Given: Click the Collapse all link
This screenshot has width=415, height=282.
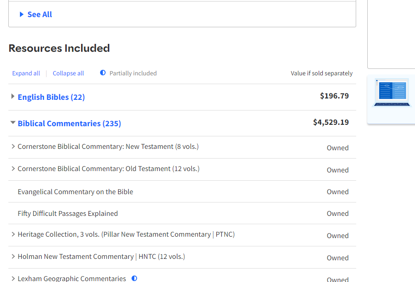Looking at the screenshot, I should coord(68,73).
